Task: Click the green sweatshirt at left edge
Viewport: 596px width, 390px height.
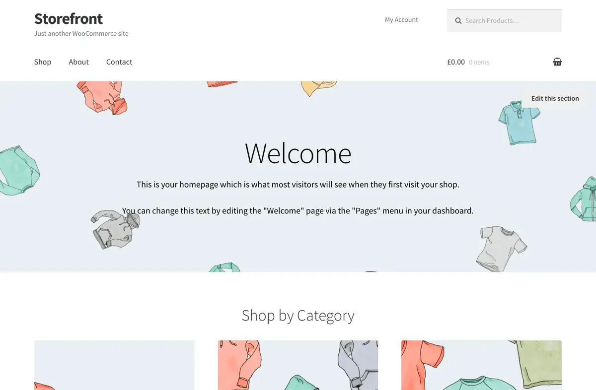Action: click(x=19, y=170)
